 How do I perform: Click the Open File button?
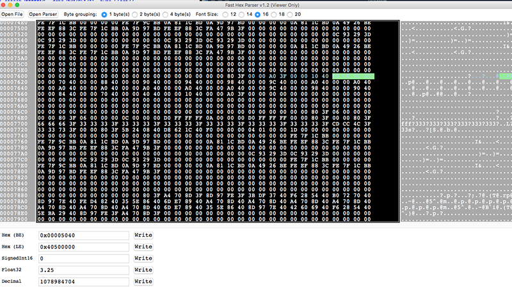click(12, 14)
